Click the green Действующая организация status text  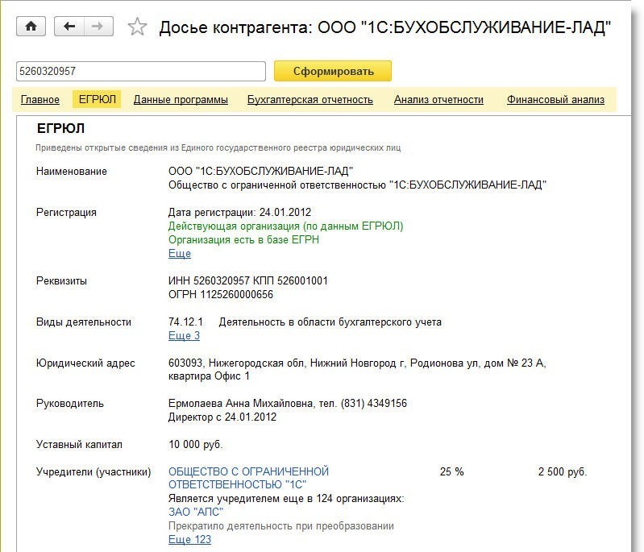click(285, 226)
